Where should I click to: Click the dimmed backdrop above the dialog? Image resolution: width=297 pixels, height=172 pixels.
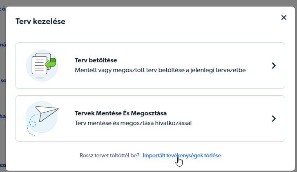(149, 3)
